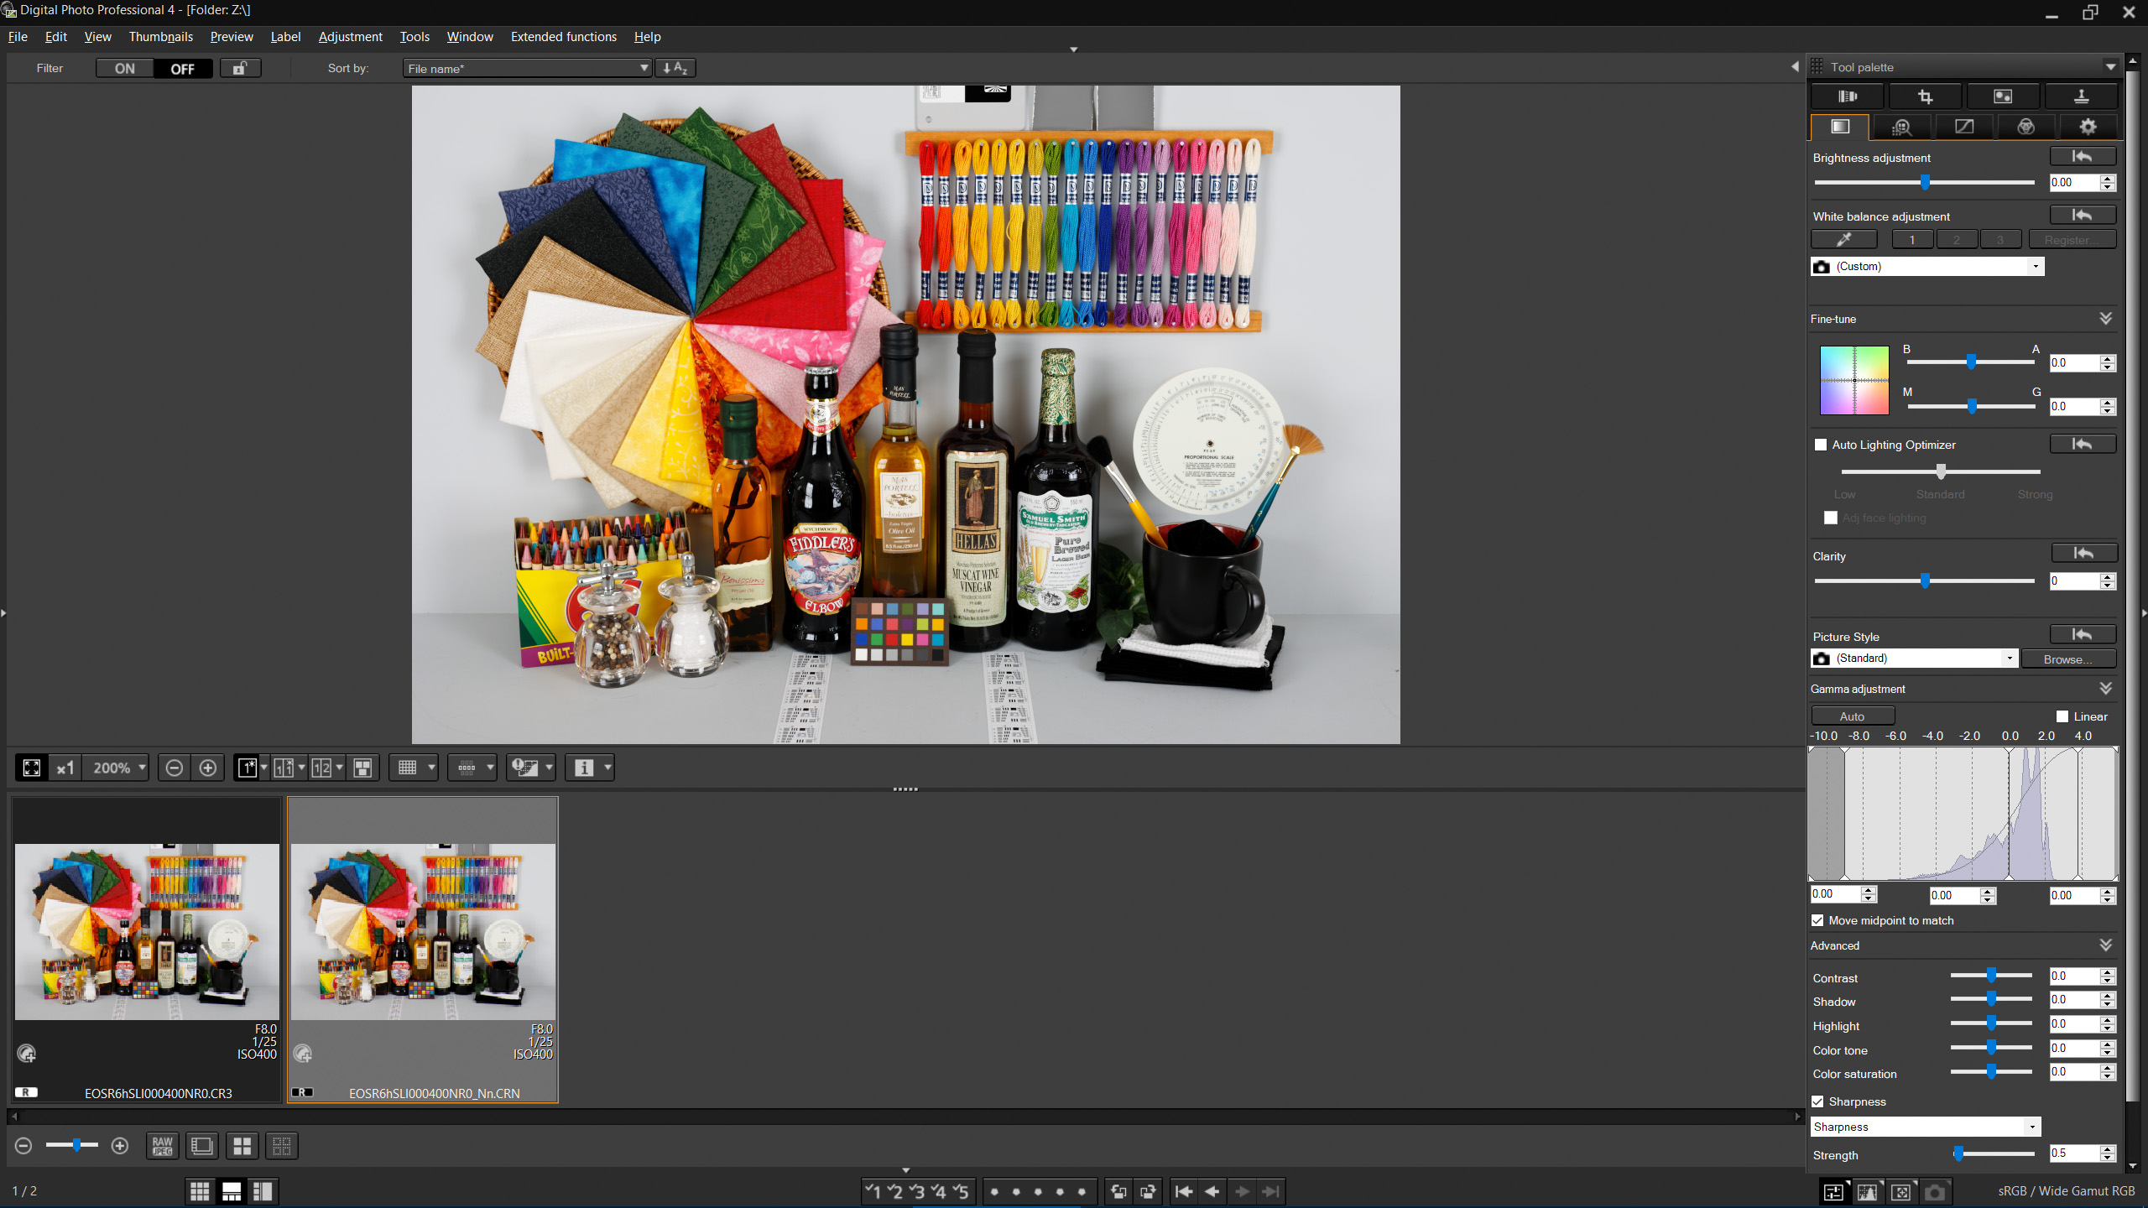Click the white balance eyedropper
Viewport: 2148px width, 1208px height.
pyautogui.click(x=1843, y=240)
